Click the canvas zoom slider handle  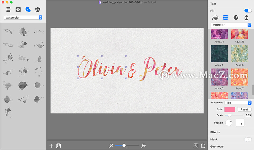pyautogui.click(x=124, y=145)
